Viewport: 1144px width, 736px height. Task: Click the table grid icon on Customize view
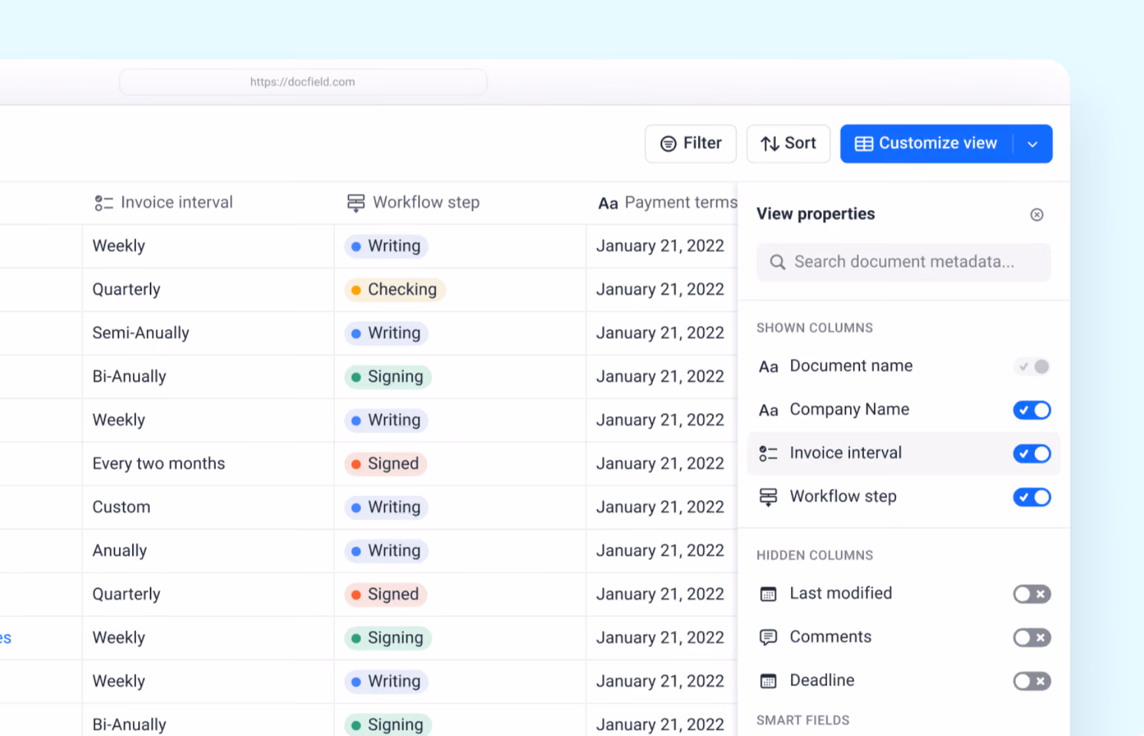(x=864, y=144)
